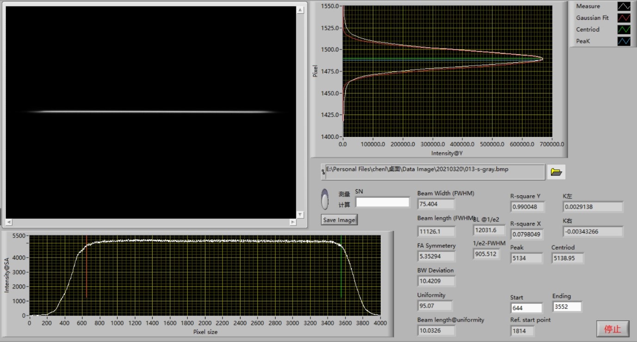Click the image viewer scroll-up arrow
This screenshot has width=637, height=342.
tap(300, 10)
